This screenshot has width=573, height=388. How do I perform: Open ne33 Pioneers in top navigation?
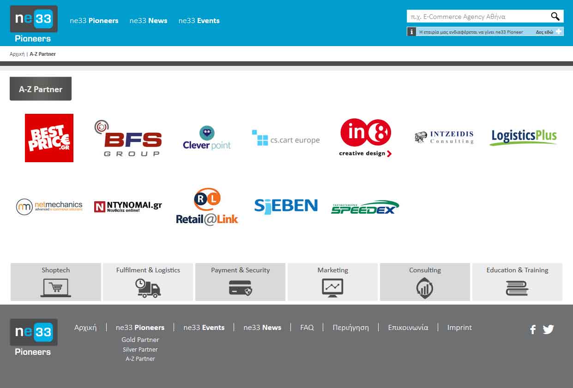94,21
